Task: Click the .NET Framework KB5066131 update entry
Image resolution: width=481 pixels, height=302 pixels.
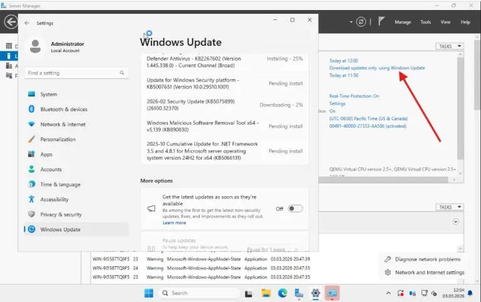Action: [225, 151]
